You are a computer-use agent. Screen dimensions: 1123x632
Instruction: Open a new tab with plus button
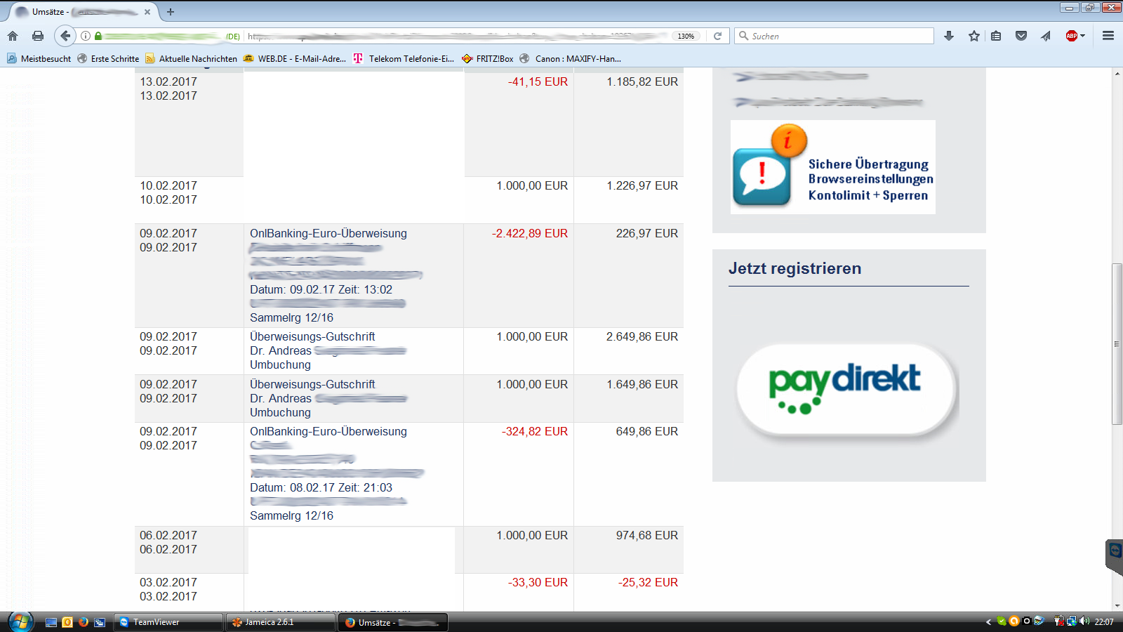(x=171, y=12)
